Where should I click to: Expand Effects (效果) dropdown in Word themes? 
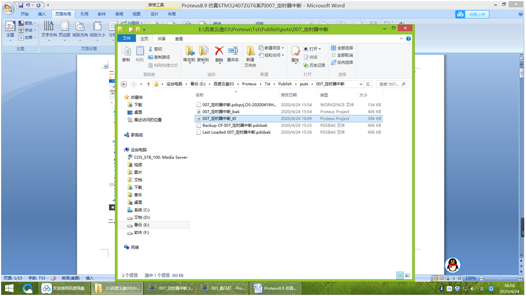35,37
